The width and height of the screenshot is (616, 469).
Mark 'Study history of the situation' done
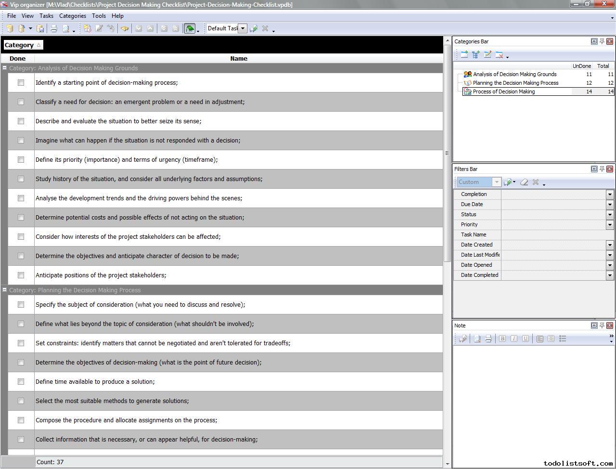click(21, 179)
